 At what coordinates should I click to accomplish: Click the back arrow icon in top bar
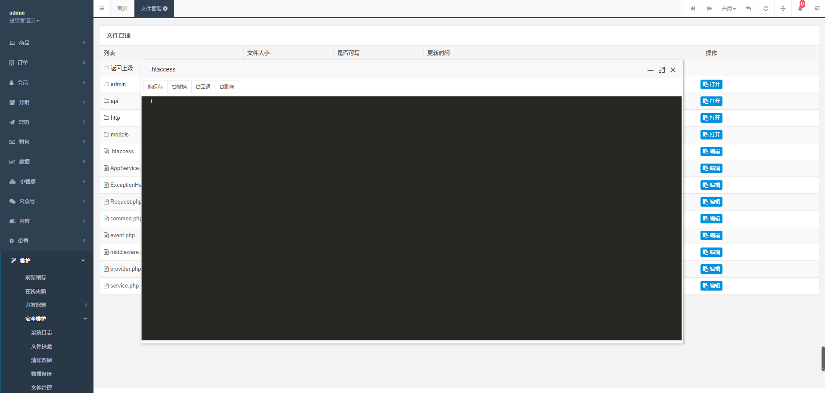749,9
